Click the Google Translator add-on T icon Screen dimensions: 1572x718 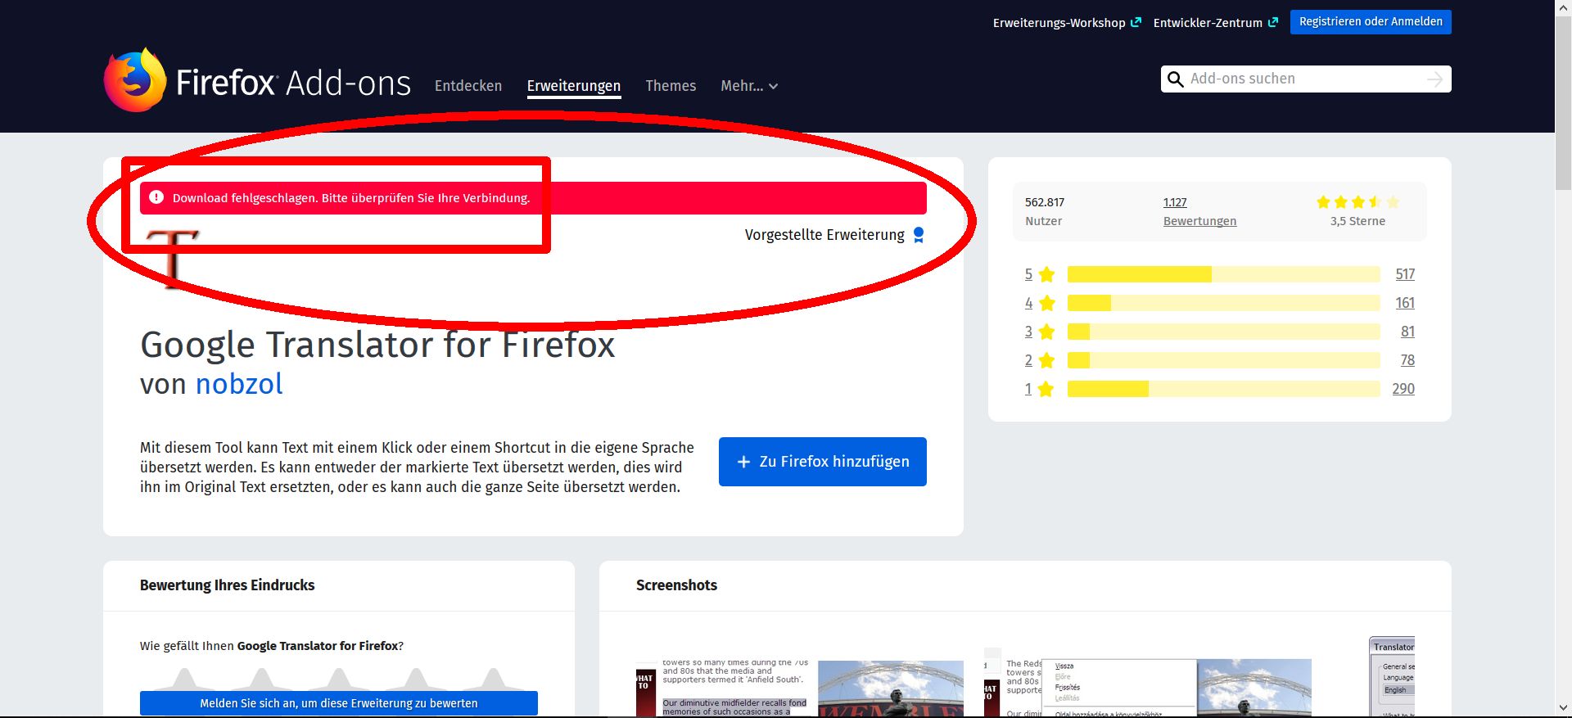[x=172, y=258]
